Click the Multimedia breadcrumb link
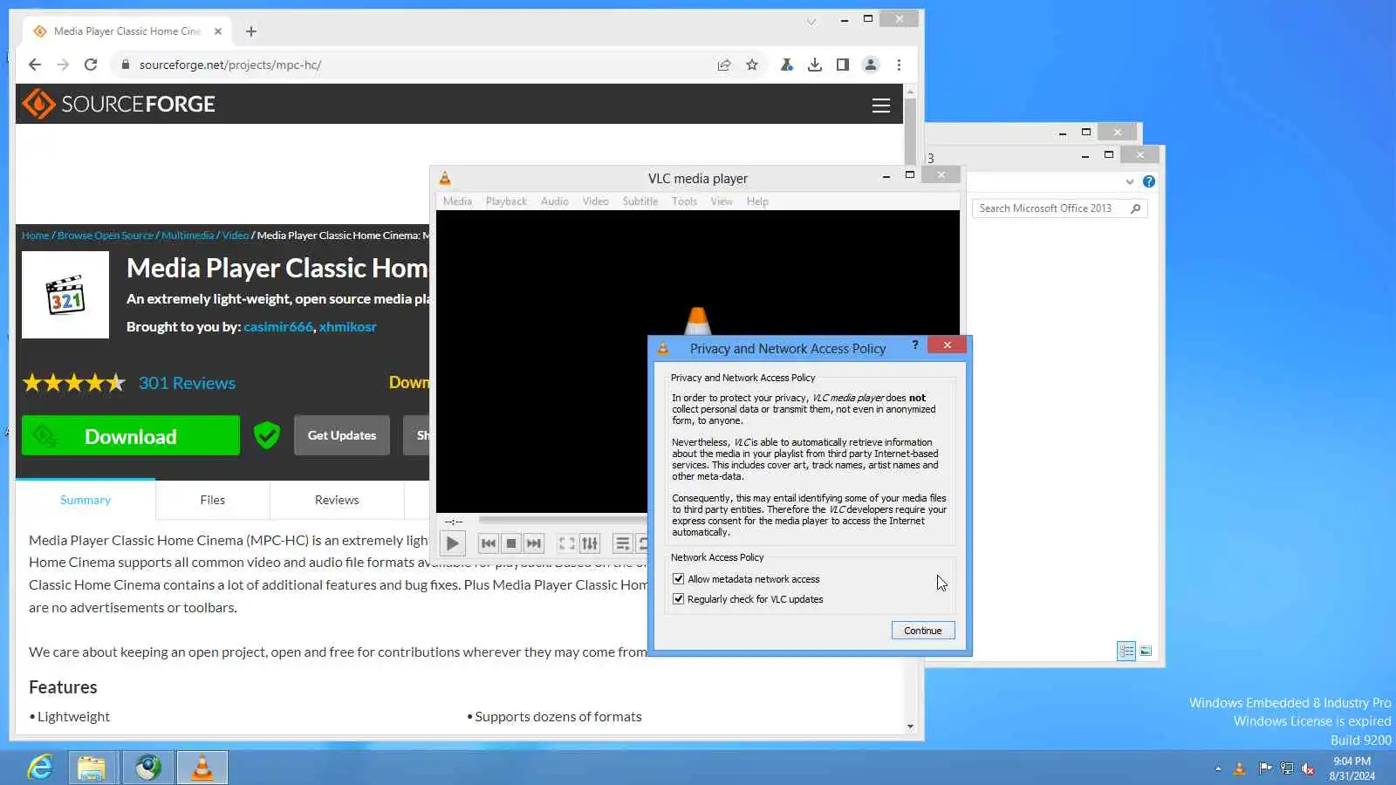Image resolution: width=1396 pixels, height=785 pixels. point(188,235)
